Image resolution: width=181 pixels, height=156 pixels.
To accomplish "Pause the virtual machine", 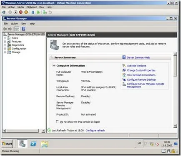I will pyautogui.click(x=33, y=12).
